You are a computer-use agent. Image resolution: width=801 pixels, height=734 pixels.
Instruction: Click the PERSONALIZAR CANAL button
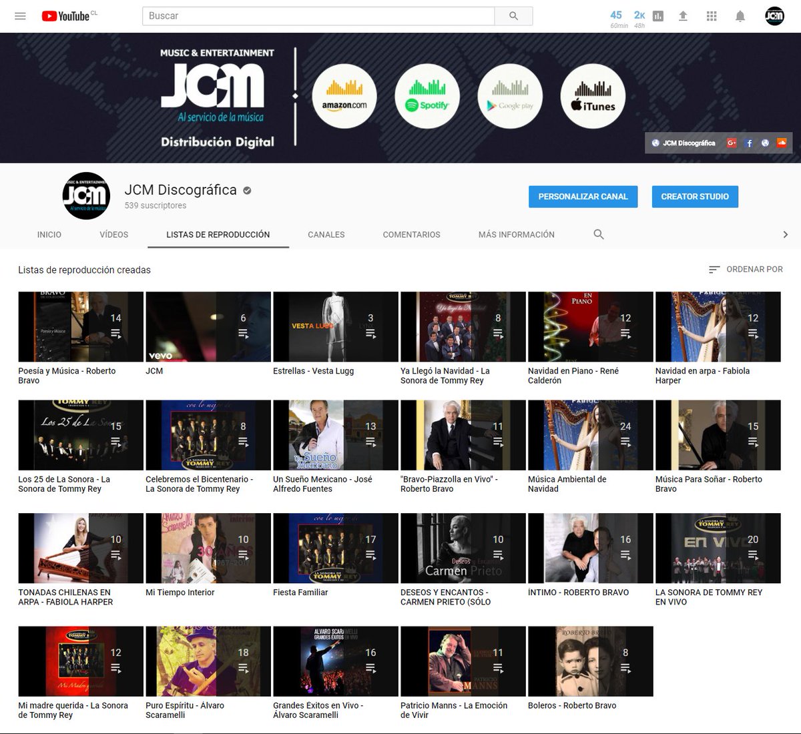583,197
